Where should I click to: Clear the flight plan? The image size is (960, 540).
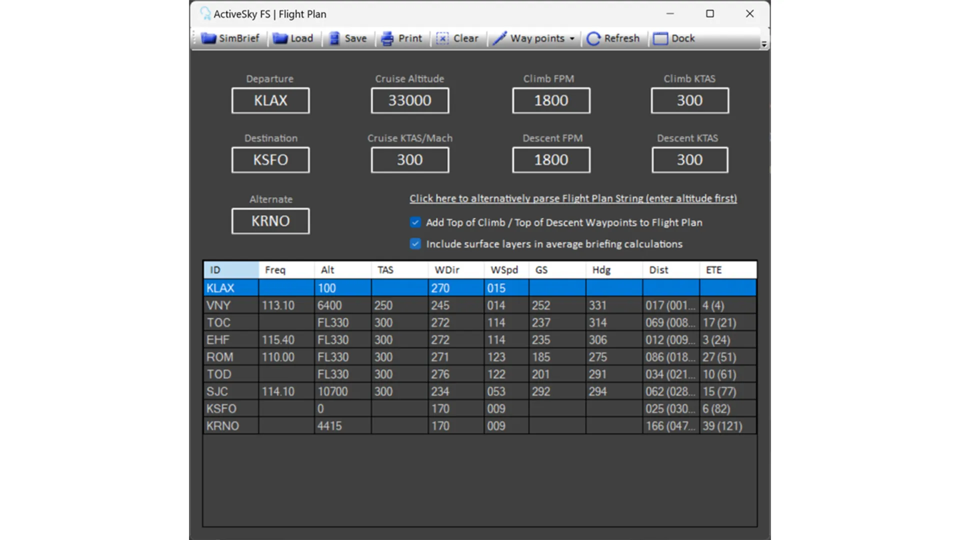click(457, 38)
